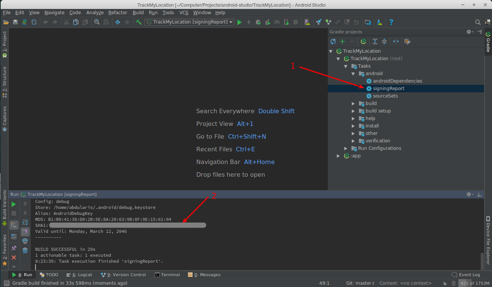Expand the Run Configurations node
This screenshot has width=492, height=287.
coord(345,148)
